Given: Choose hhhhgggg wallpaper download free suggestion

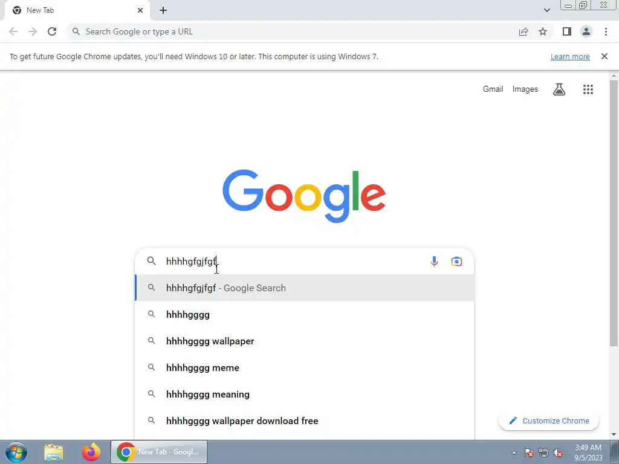Looking at the screenshot, I should tap(305, 420).
